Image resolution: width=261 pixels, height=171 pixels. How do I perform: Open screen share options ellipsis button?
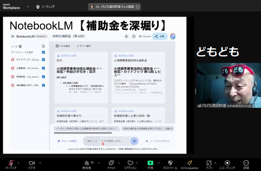coord(138,7)
